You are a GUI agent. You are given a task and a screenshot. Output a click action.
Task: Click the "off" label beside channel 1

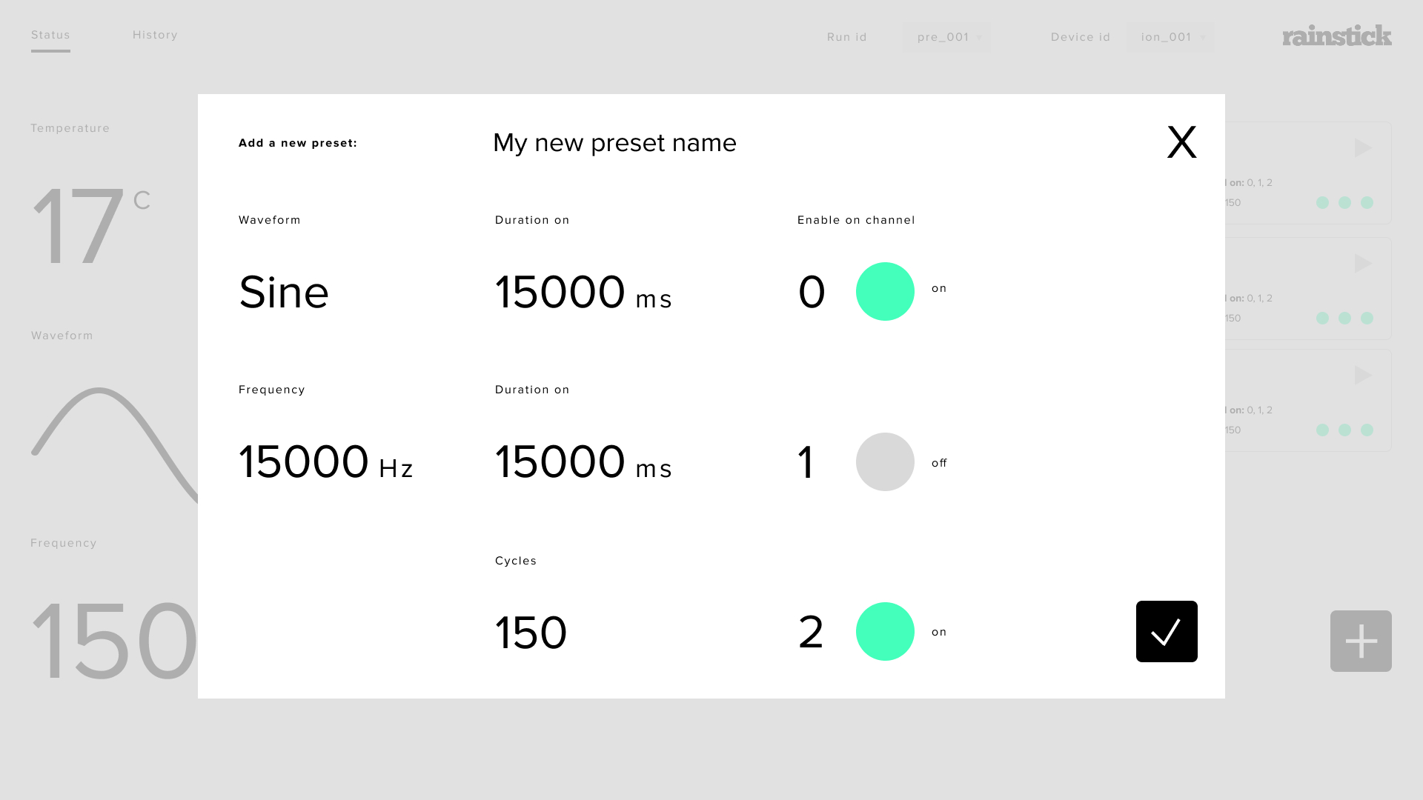(x=939, y=463)
